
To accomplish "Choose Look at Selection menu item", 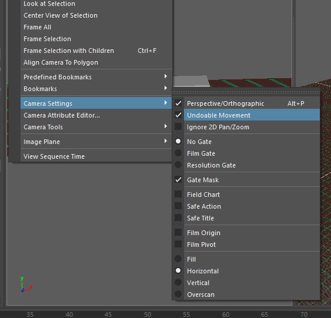I will pos(96,4).
